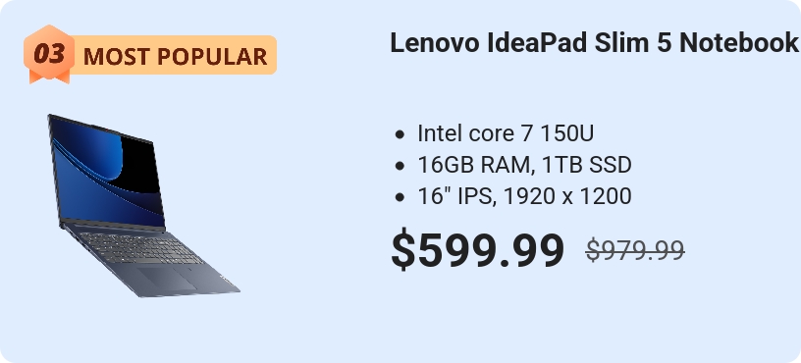Select the Intel core 7 150U spec
This screenshot has height=363, width=801.
click(x=506, y=133)
